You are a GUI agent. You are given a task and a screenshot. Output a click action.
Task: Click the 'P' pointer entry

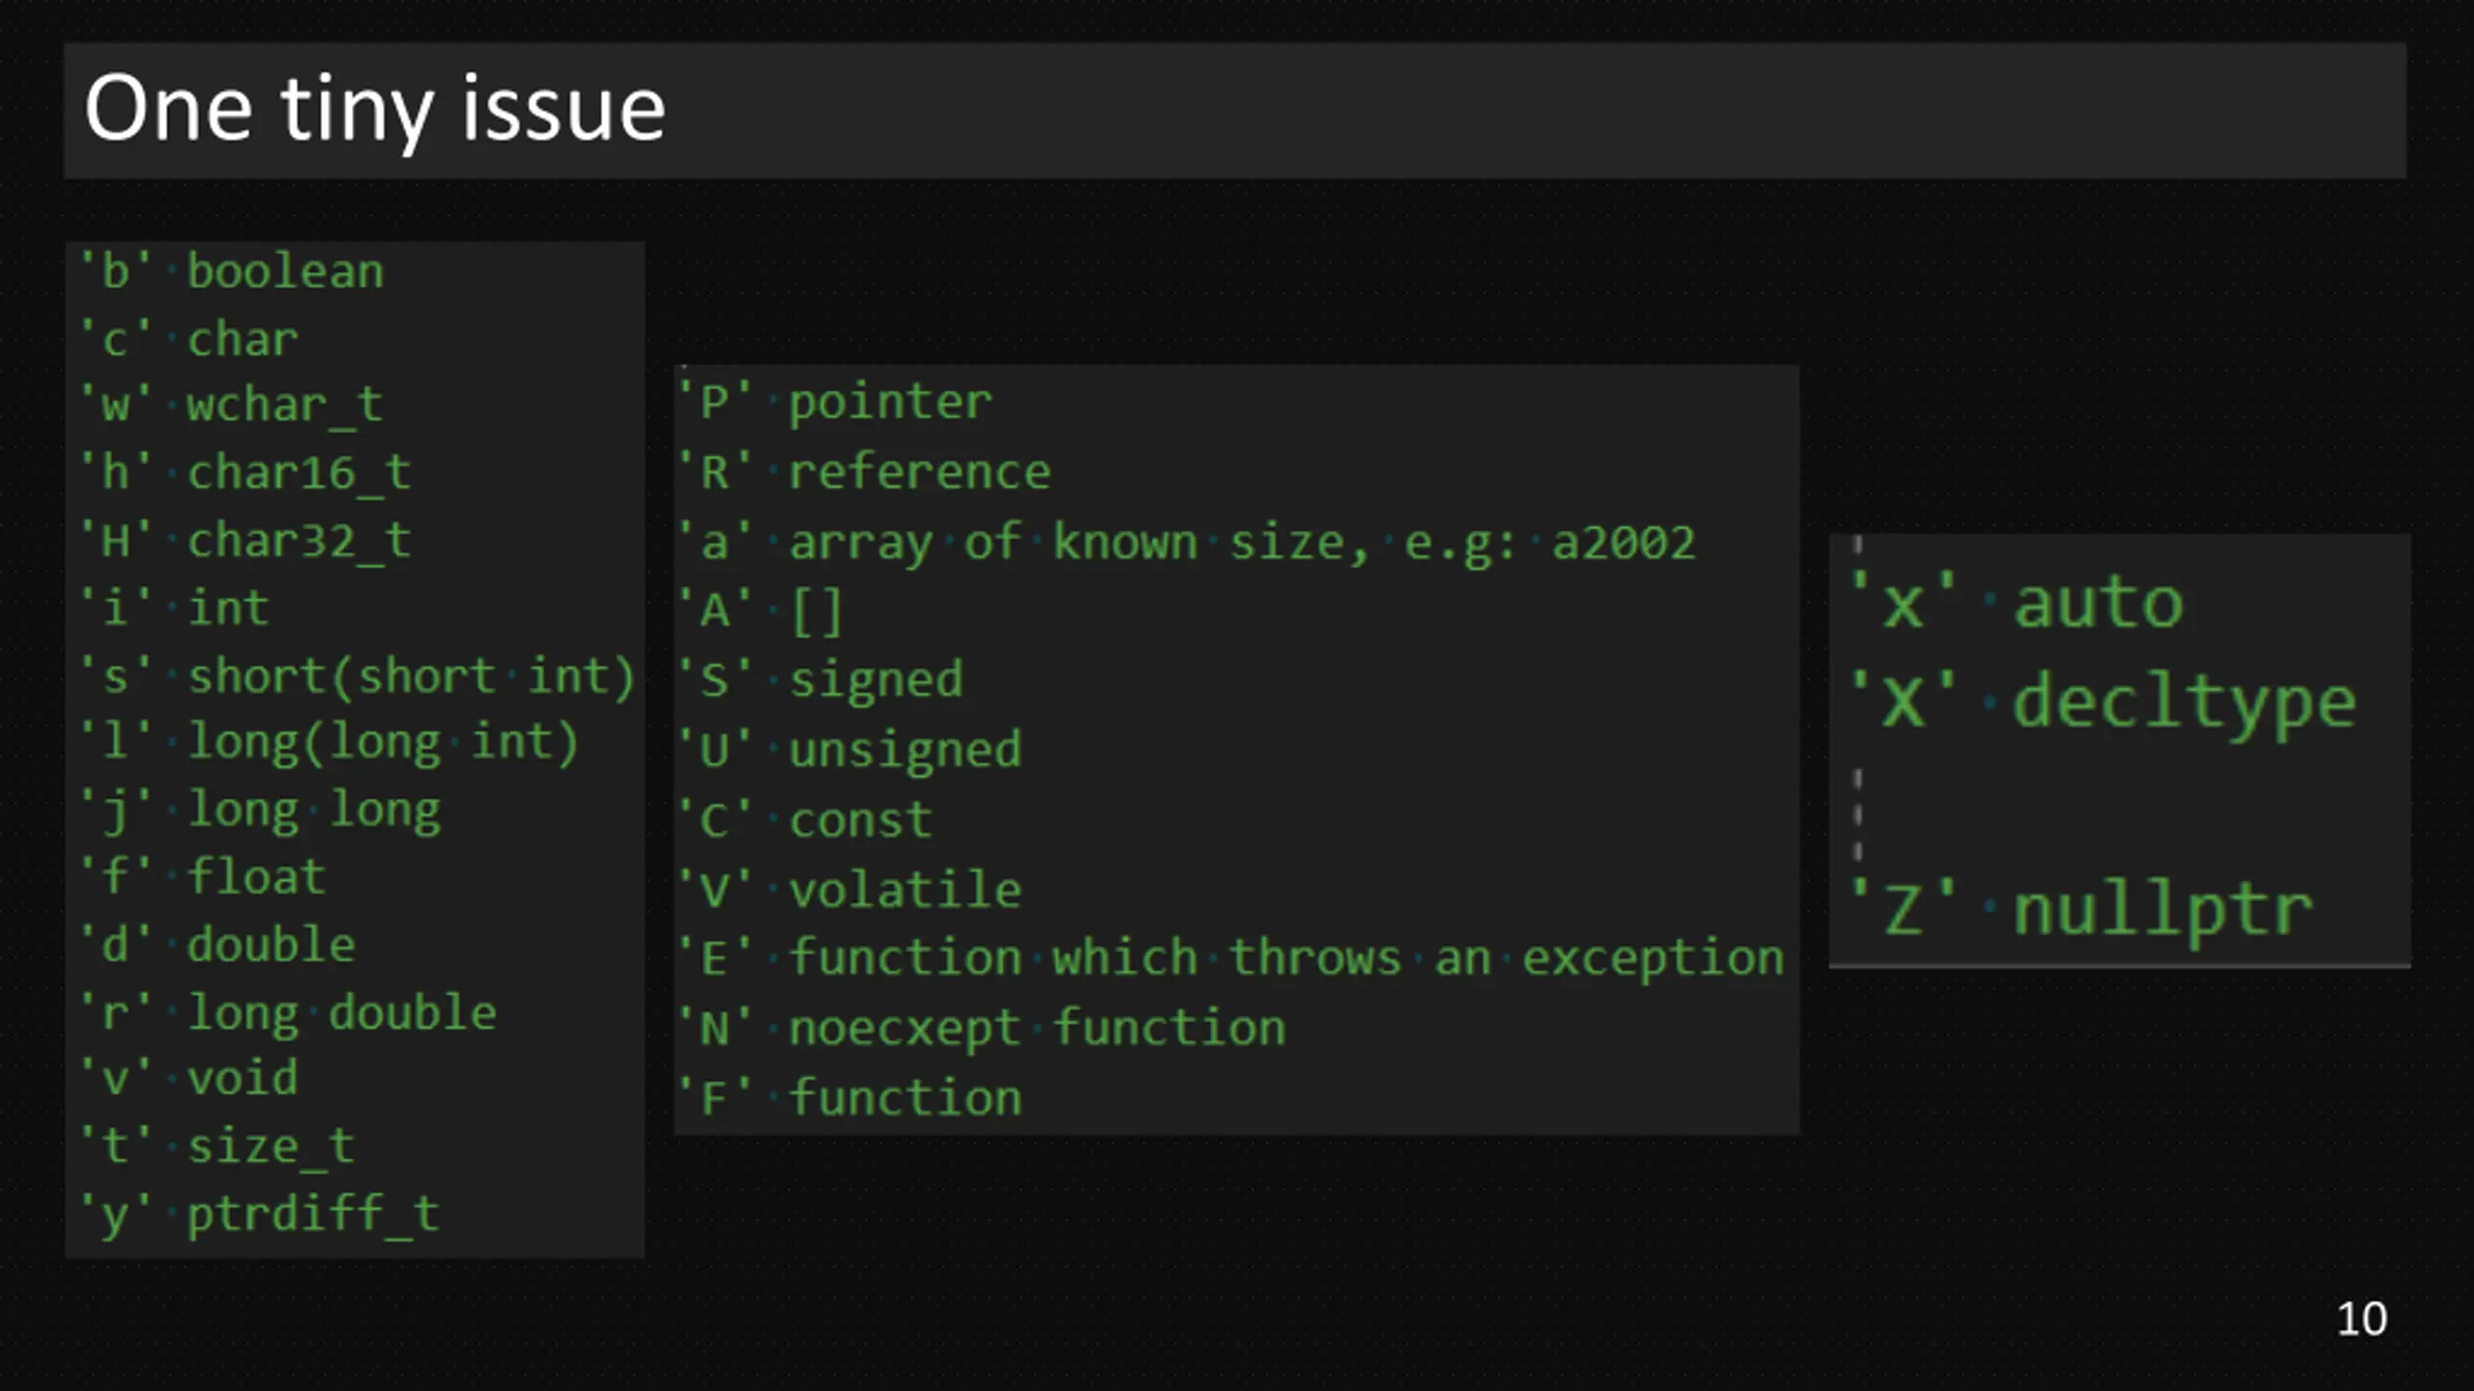point(835,402)
